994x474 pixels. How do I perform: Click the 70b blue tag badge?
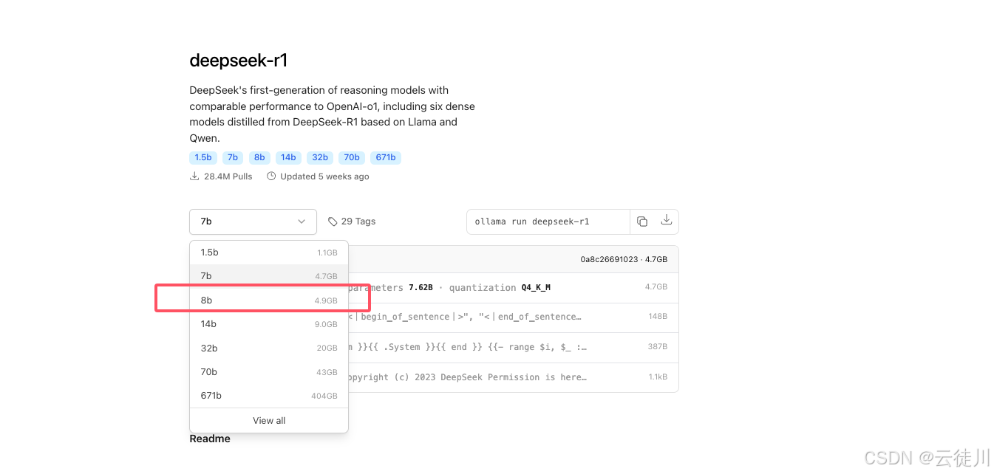pyautogui.click(x=352, y=157)
